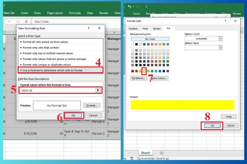Viewport: 247px width, 164px height.
Task: Click the Person 4 cell
Action: click(x=99, y=122)
